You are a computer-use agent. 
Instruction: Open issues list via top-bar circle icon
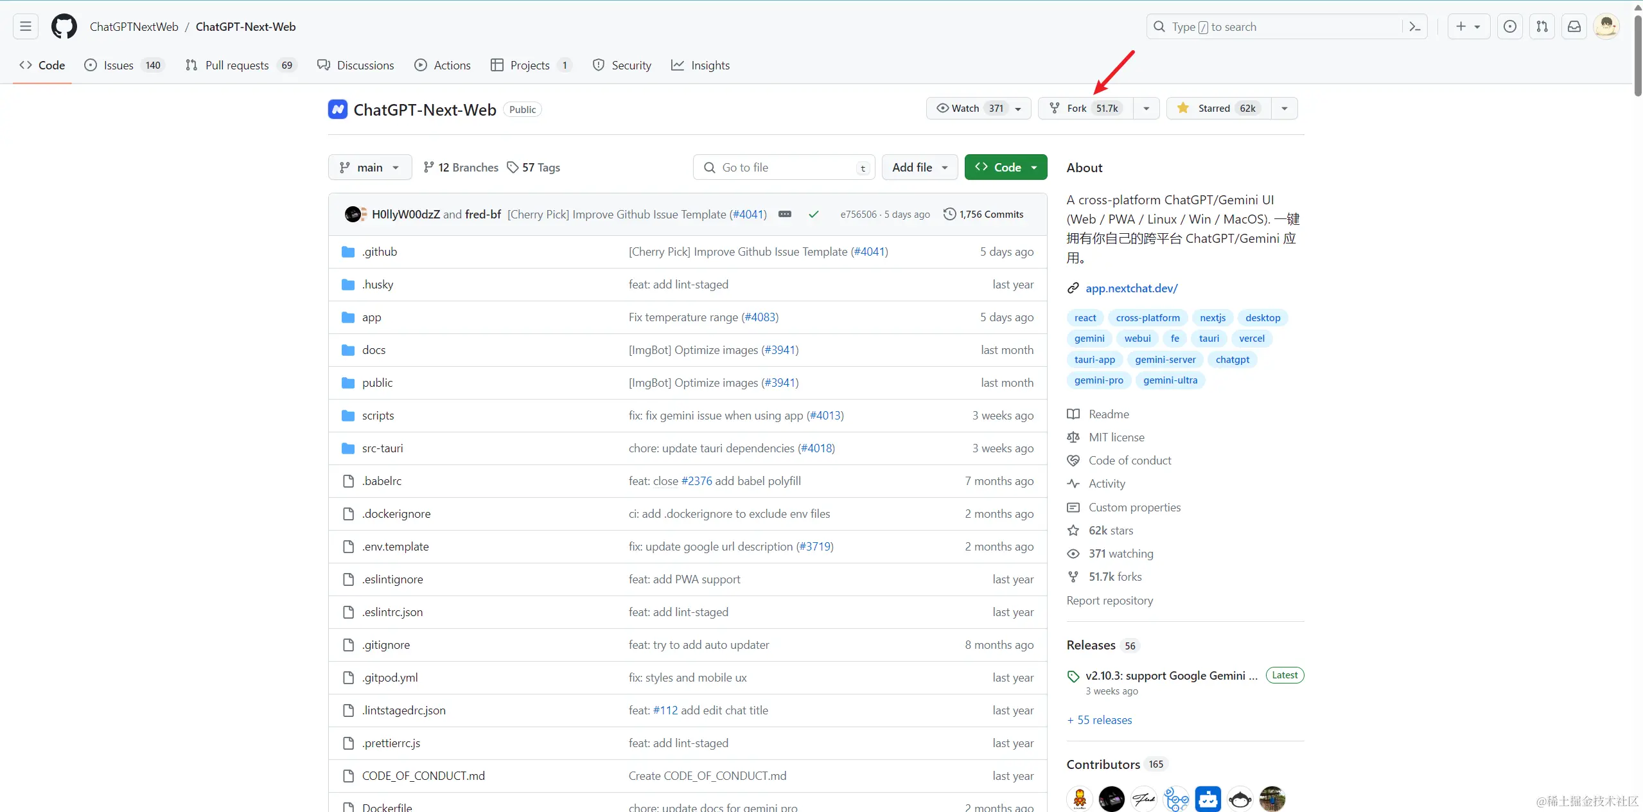pyautogui.click(x=1509, y=26)
